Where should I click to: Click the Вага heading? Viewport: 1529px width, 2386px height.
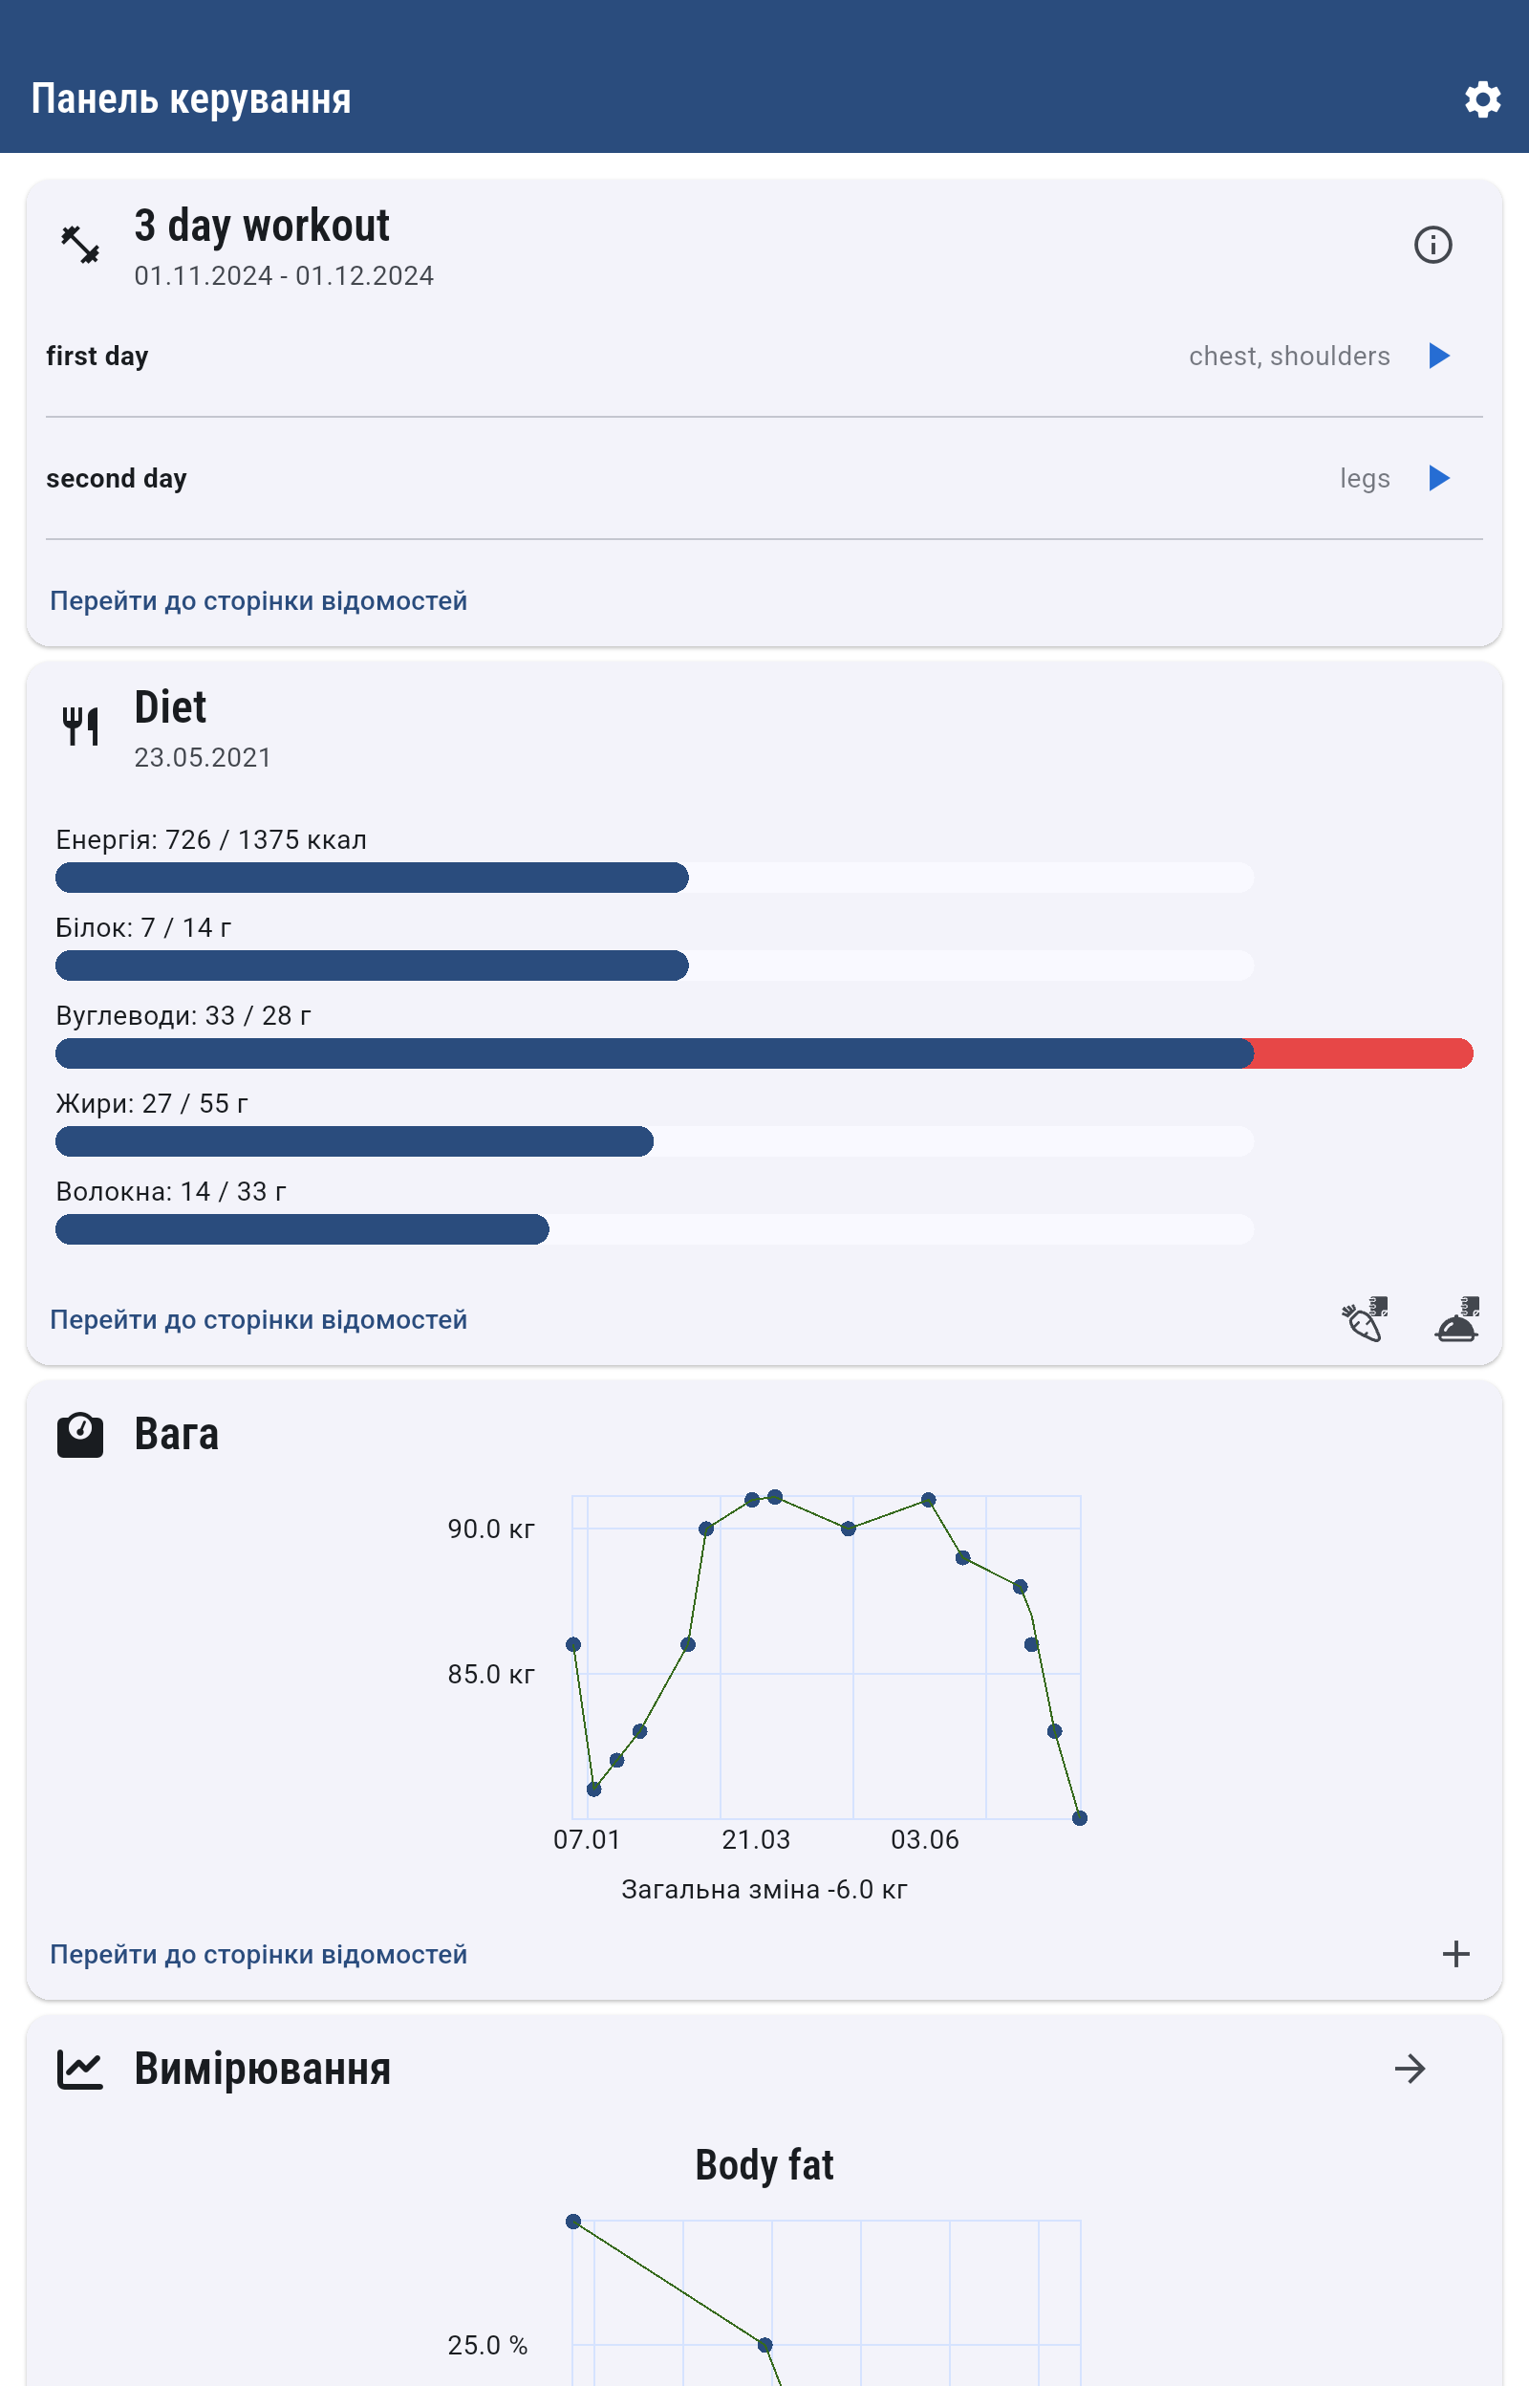point(177,1435)
